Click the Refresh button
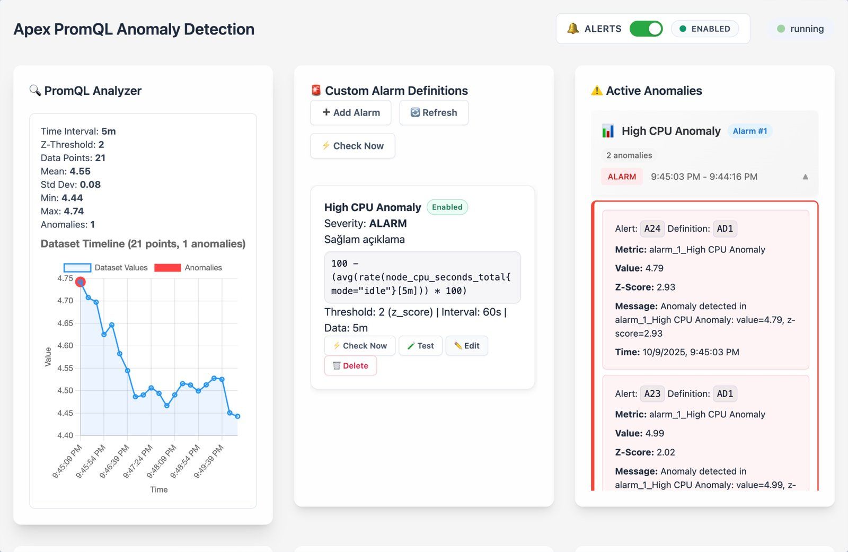 [434, 112]
